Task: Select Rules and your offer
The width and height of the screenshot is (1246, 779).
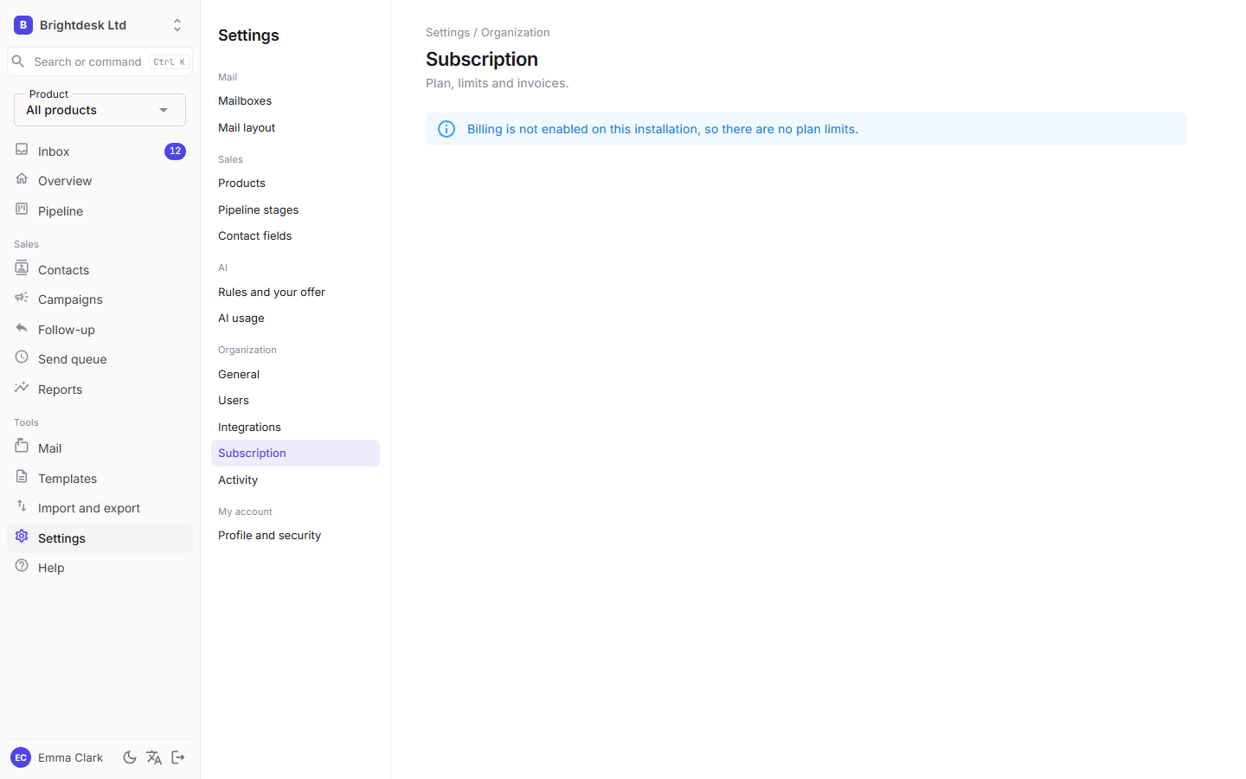Action: 295,292
